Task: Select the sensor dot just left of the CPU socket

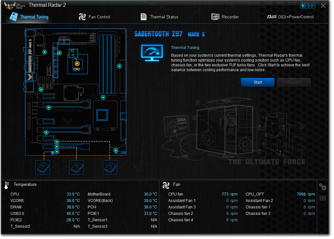Action: 60,53
